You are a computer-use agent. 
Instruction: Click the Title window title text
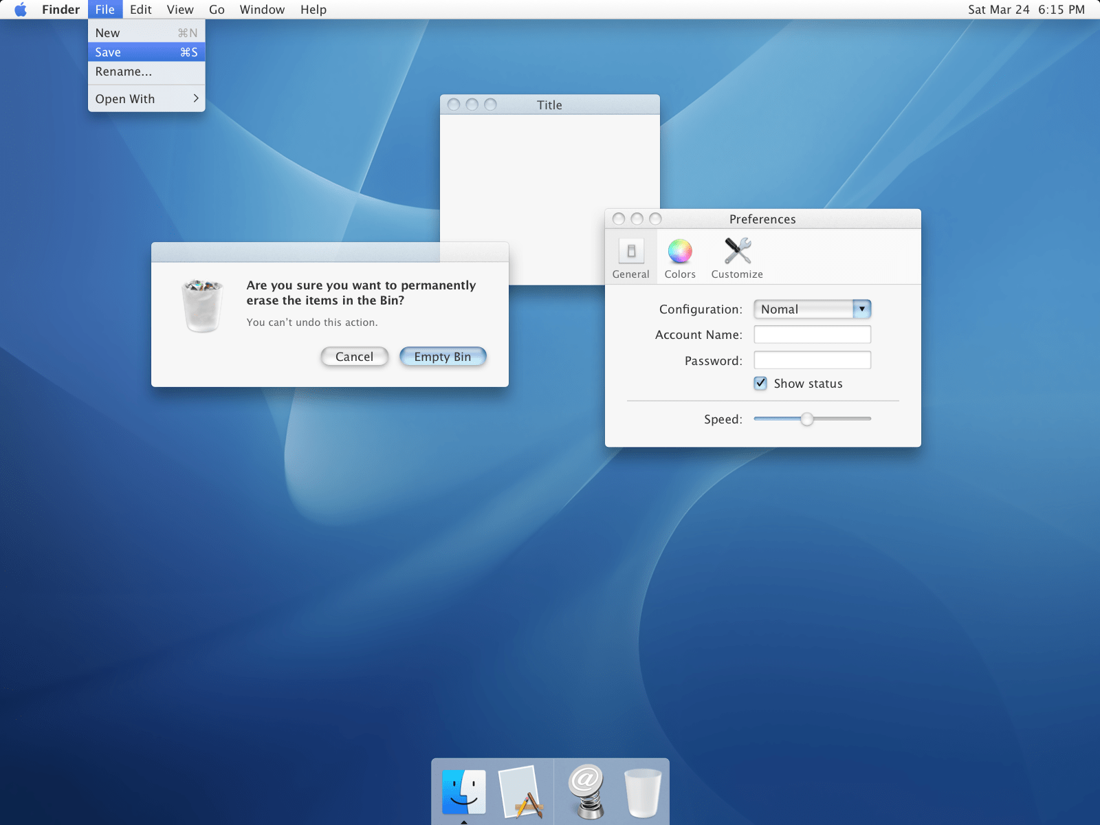tap(549, 105)
